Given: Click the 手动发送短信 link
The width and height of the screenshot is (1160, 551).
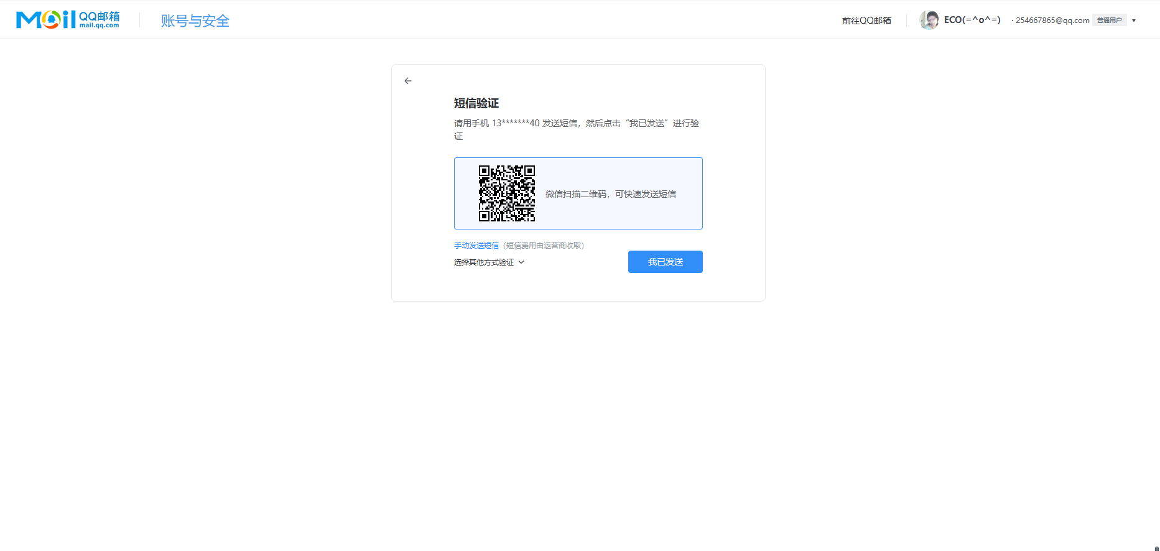Looking at the screenshot, I should pyautogui.click(x=476, y=246).
